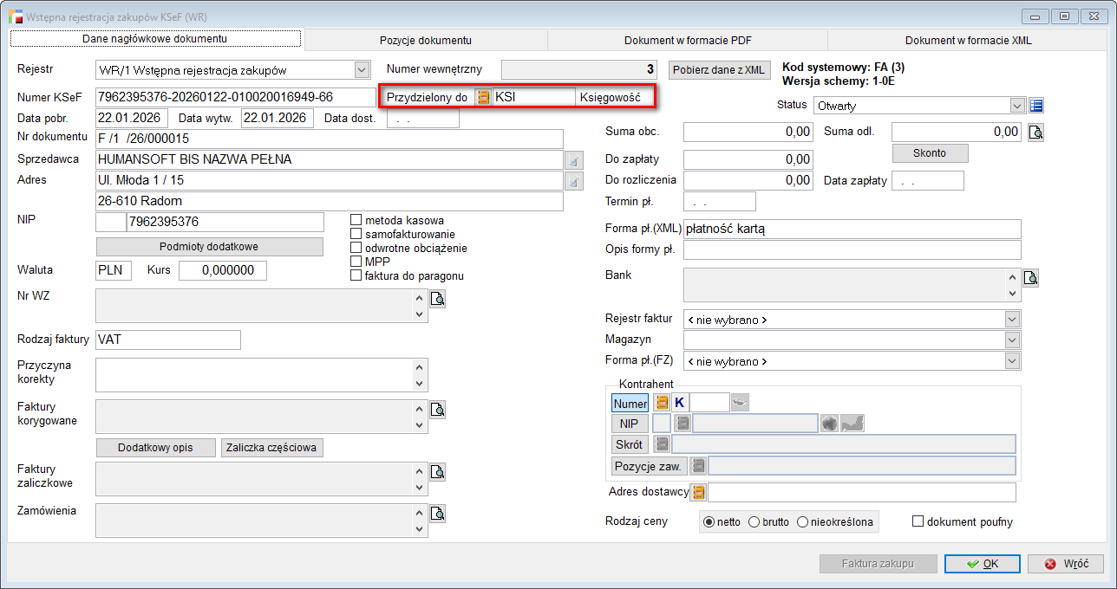1117x589 pixels.
Task: Enable the metoda kasowa checkbox
Action: pos(356,220)
